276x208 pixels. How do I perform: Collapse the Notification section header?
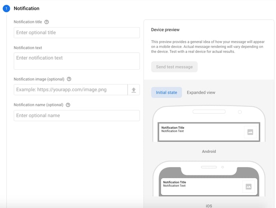pos(26,8)
